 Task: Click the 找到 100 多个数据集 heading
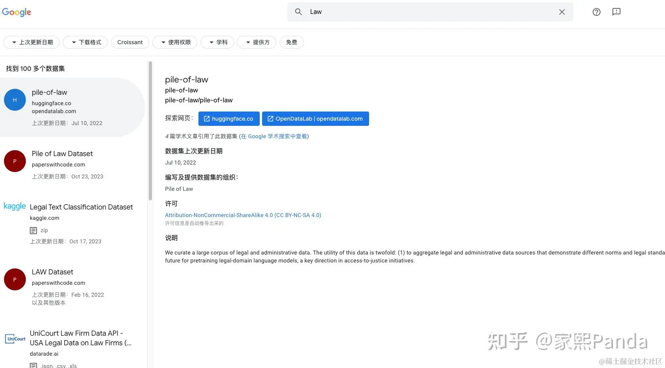pos(35,69)
